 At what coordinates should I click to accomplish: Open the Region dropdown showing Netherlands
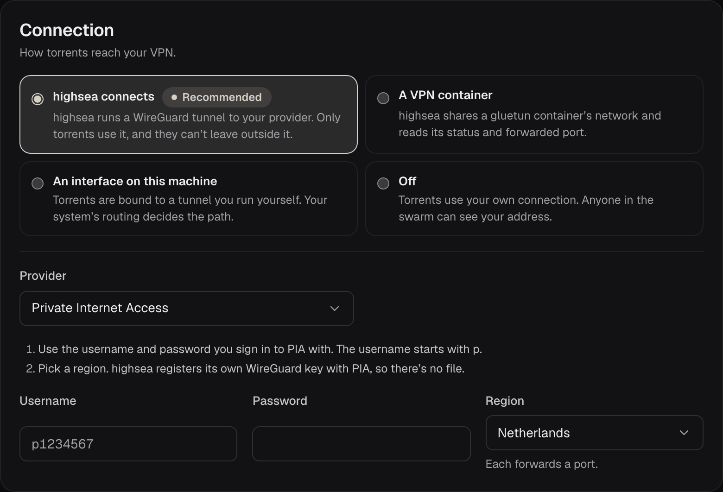click(x=594, y=433)
